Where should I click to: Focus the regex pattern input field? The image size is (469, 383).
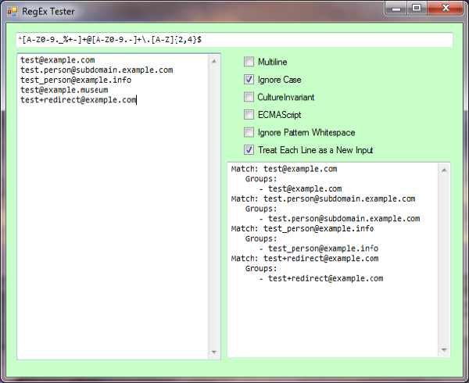[234, 39]
